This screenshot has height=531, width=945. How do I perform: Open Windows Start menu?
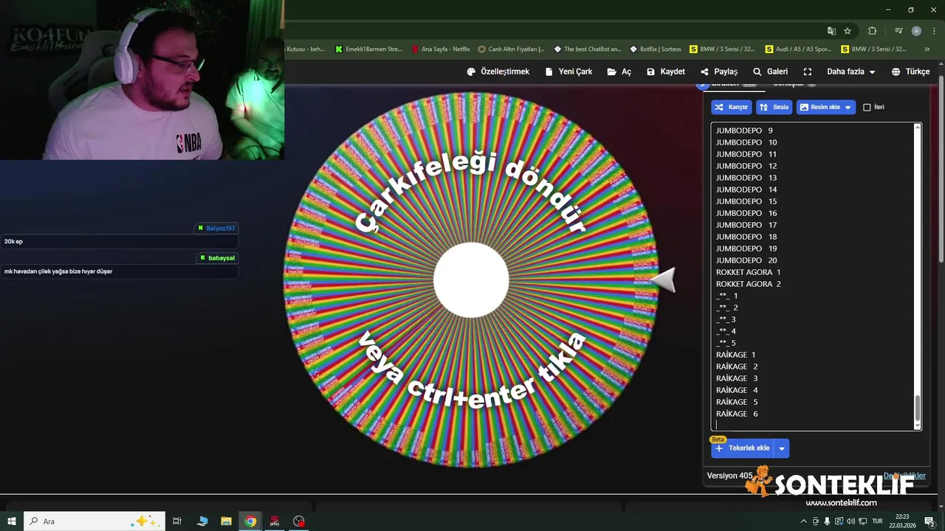[x=12, y=521]
